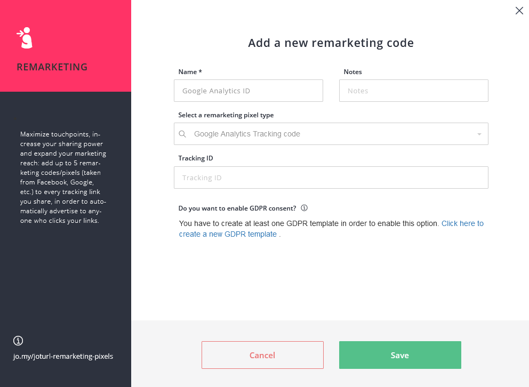The image size is (529, 387).
Task: Visit the jo.my/joturl-remarketing-pixels link
Action: click(x=63, y=356)
